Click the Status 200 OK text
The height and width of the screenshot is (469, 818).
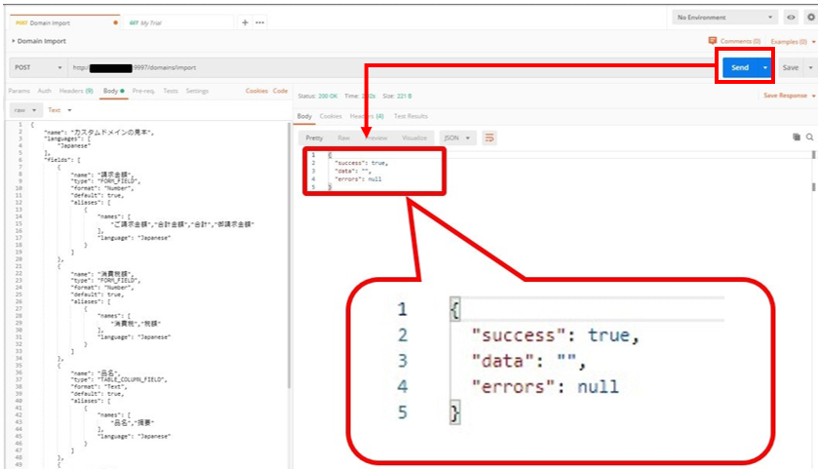tap(318, 96)
